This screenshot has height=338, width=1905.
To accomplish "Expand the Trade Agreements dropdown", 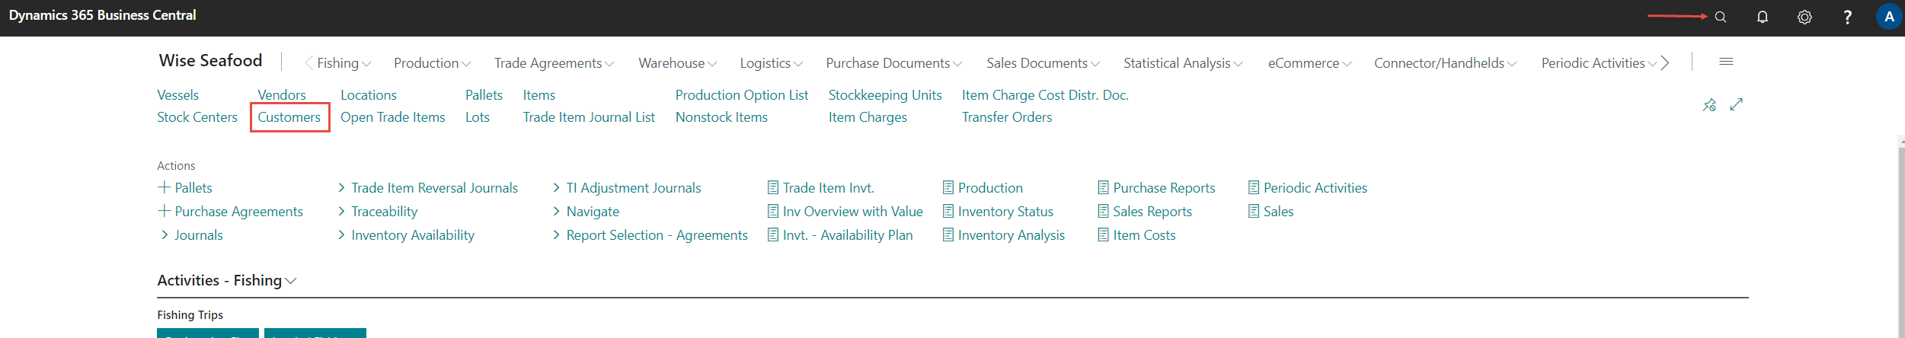I will coord(554,63).
